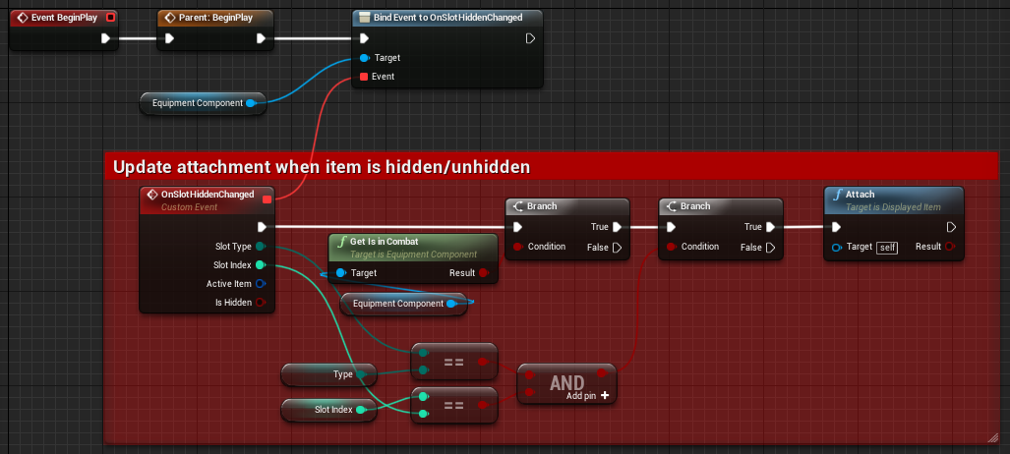Click the red delegate pin on Event BeginPlay

pyautogui.click(x=110, y=17)
